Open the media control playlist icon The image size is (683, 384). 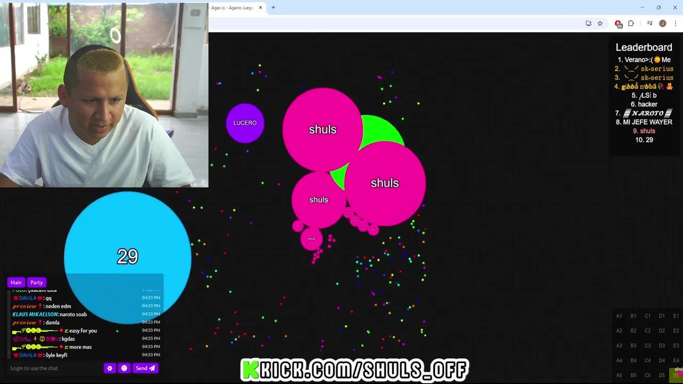click(649, 23)
